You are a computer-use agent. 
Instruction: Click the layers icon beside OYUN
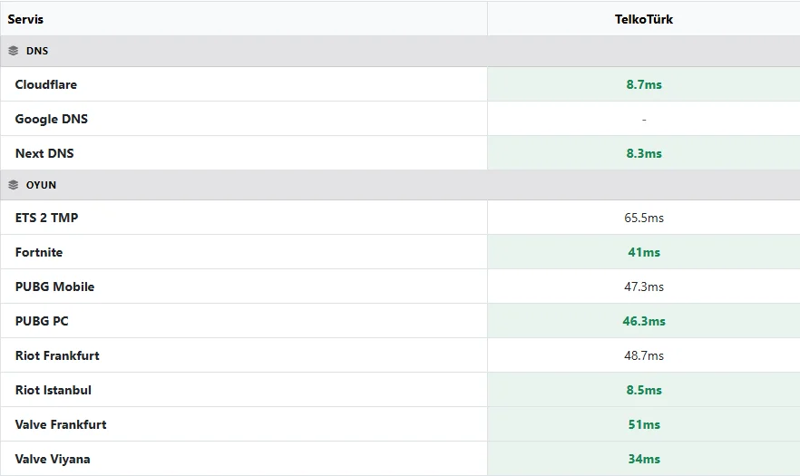(14, 185)
